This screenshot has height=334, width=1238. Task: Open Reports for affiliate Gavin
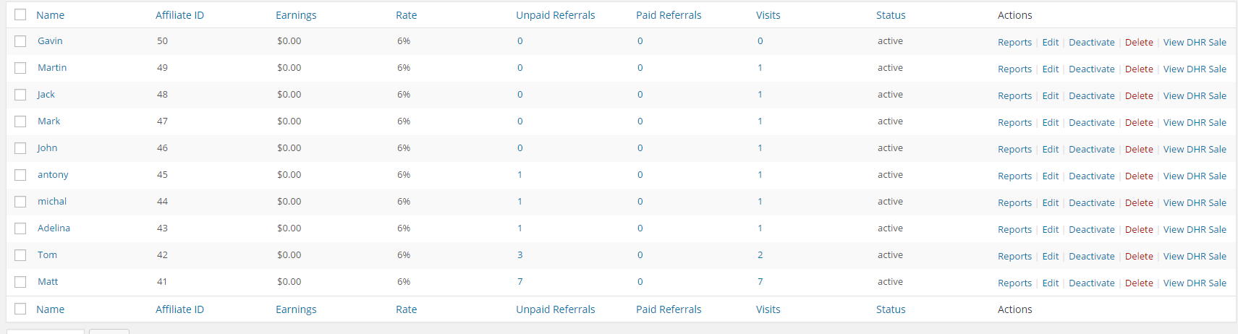[x=1014, y=43]
